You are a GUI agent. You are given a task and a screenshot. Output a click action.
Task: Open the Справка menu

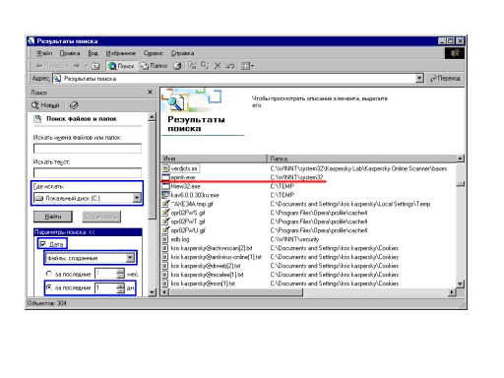click(182, 53)
